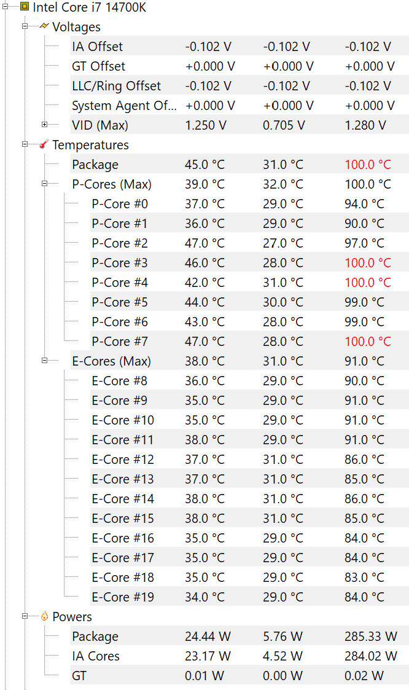Click the Voltages lightning bolt icon

coord(44,26)
